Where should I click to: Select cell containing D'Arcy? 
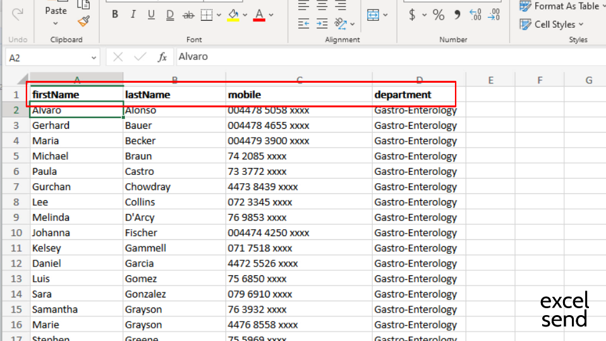click(174, 217)
